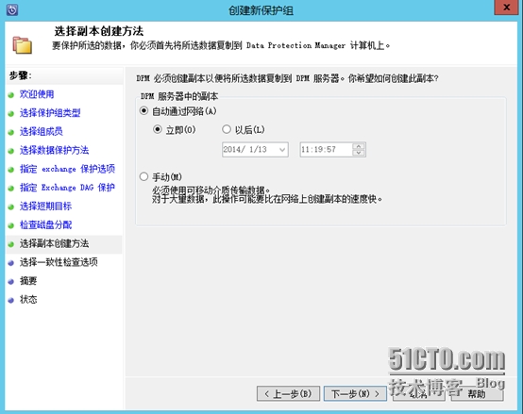This screenshot has height=414, width=523.
Task: Click the 状态 step text
Action: [28, 300]
